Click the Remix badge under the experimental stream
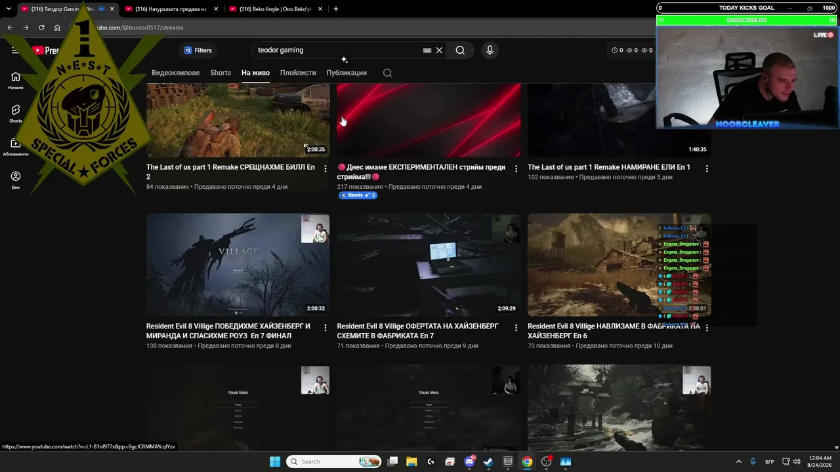Image resolution: width=840 pixels, height=472 pixels. click(358, 195)
